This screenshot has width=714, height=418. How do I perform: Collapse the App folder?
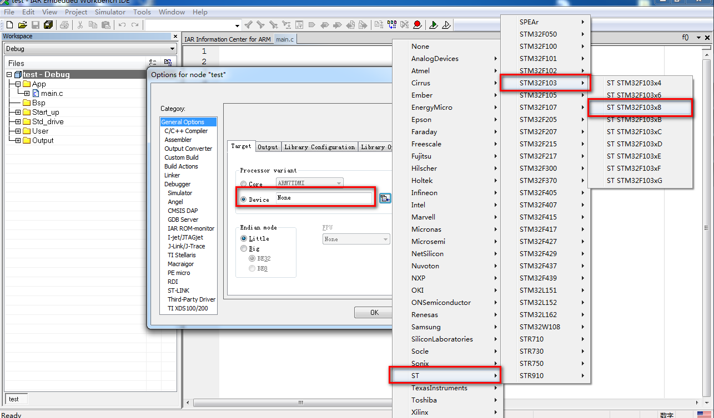(x=18, y=84)
